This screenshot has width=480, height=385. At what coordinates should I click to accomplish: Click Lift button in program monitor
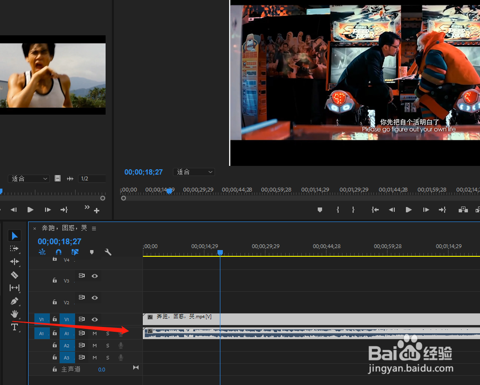(x=463, y=210)
